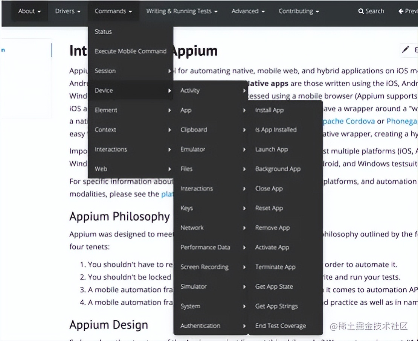Screen dimensions: 418x341
Task: Click the pencil edit icon
Action: click(406, 50)
